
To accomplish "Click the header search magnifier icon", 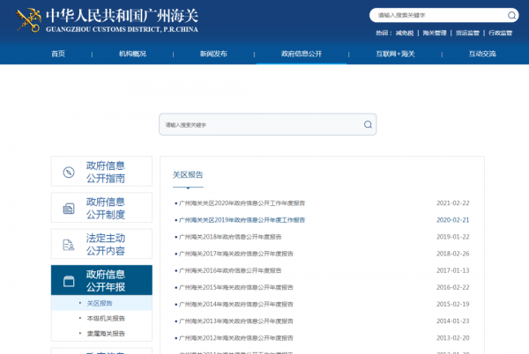I will click(512, 15).
